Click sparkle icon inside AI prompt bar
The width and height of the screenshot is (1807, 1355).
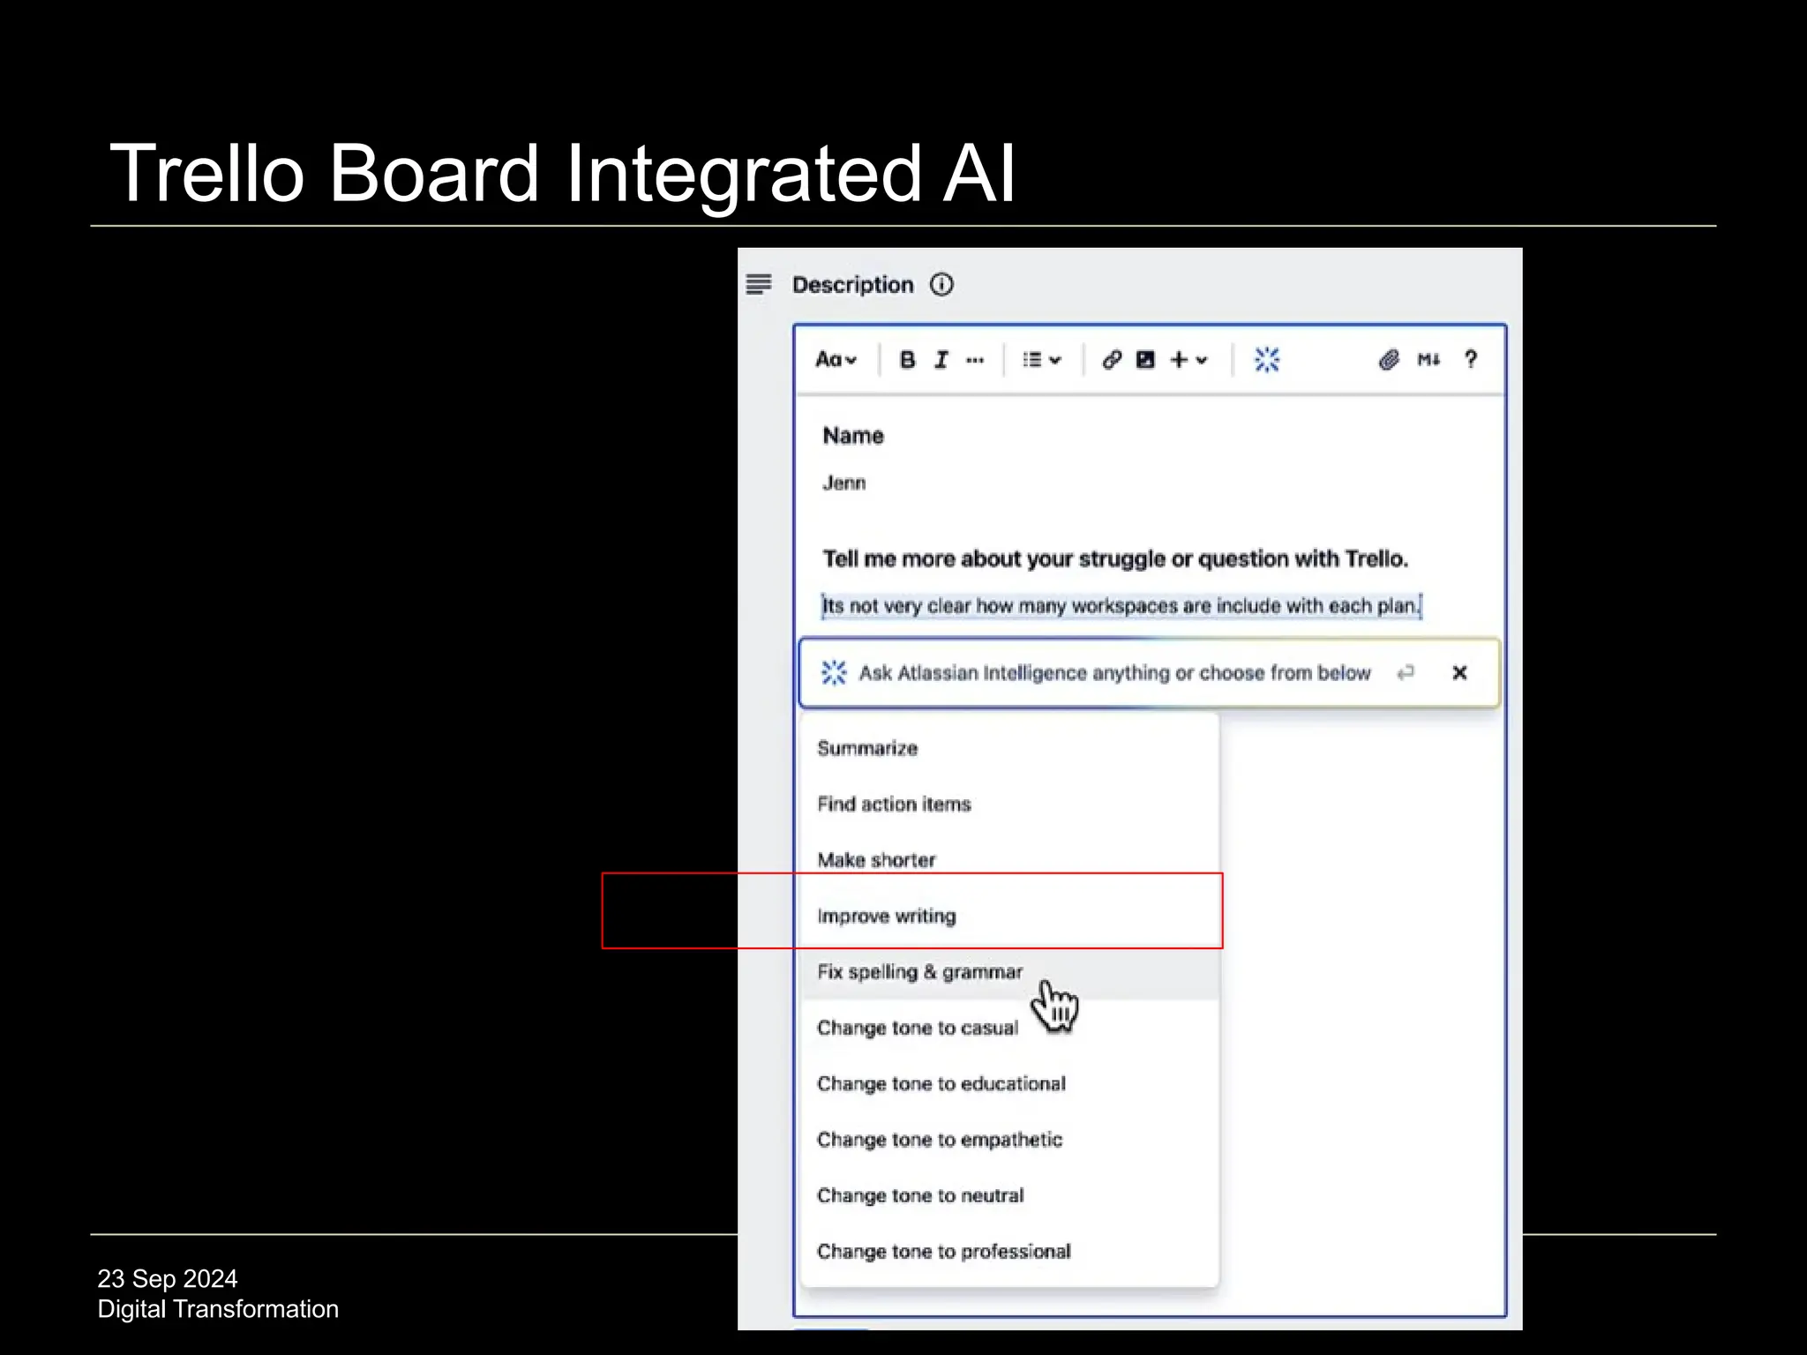pyautogui.click(x=834, y=673)
